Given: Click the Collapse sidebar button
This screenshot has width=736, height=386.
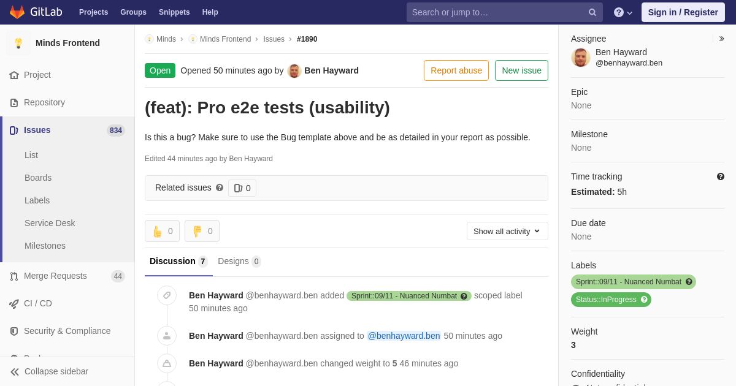Looking at the screenshot, I should coord(67,371).
